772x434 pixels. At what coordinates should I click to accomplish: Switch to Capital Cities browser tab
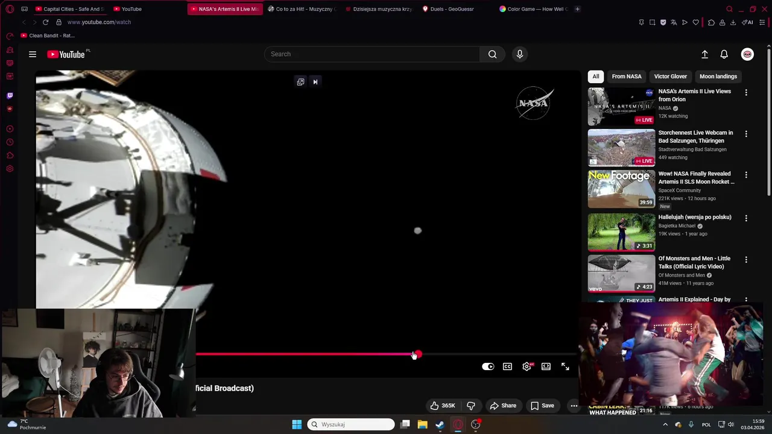pos(70,9)
